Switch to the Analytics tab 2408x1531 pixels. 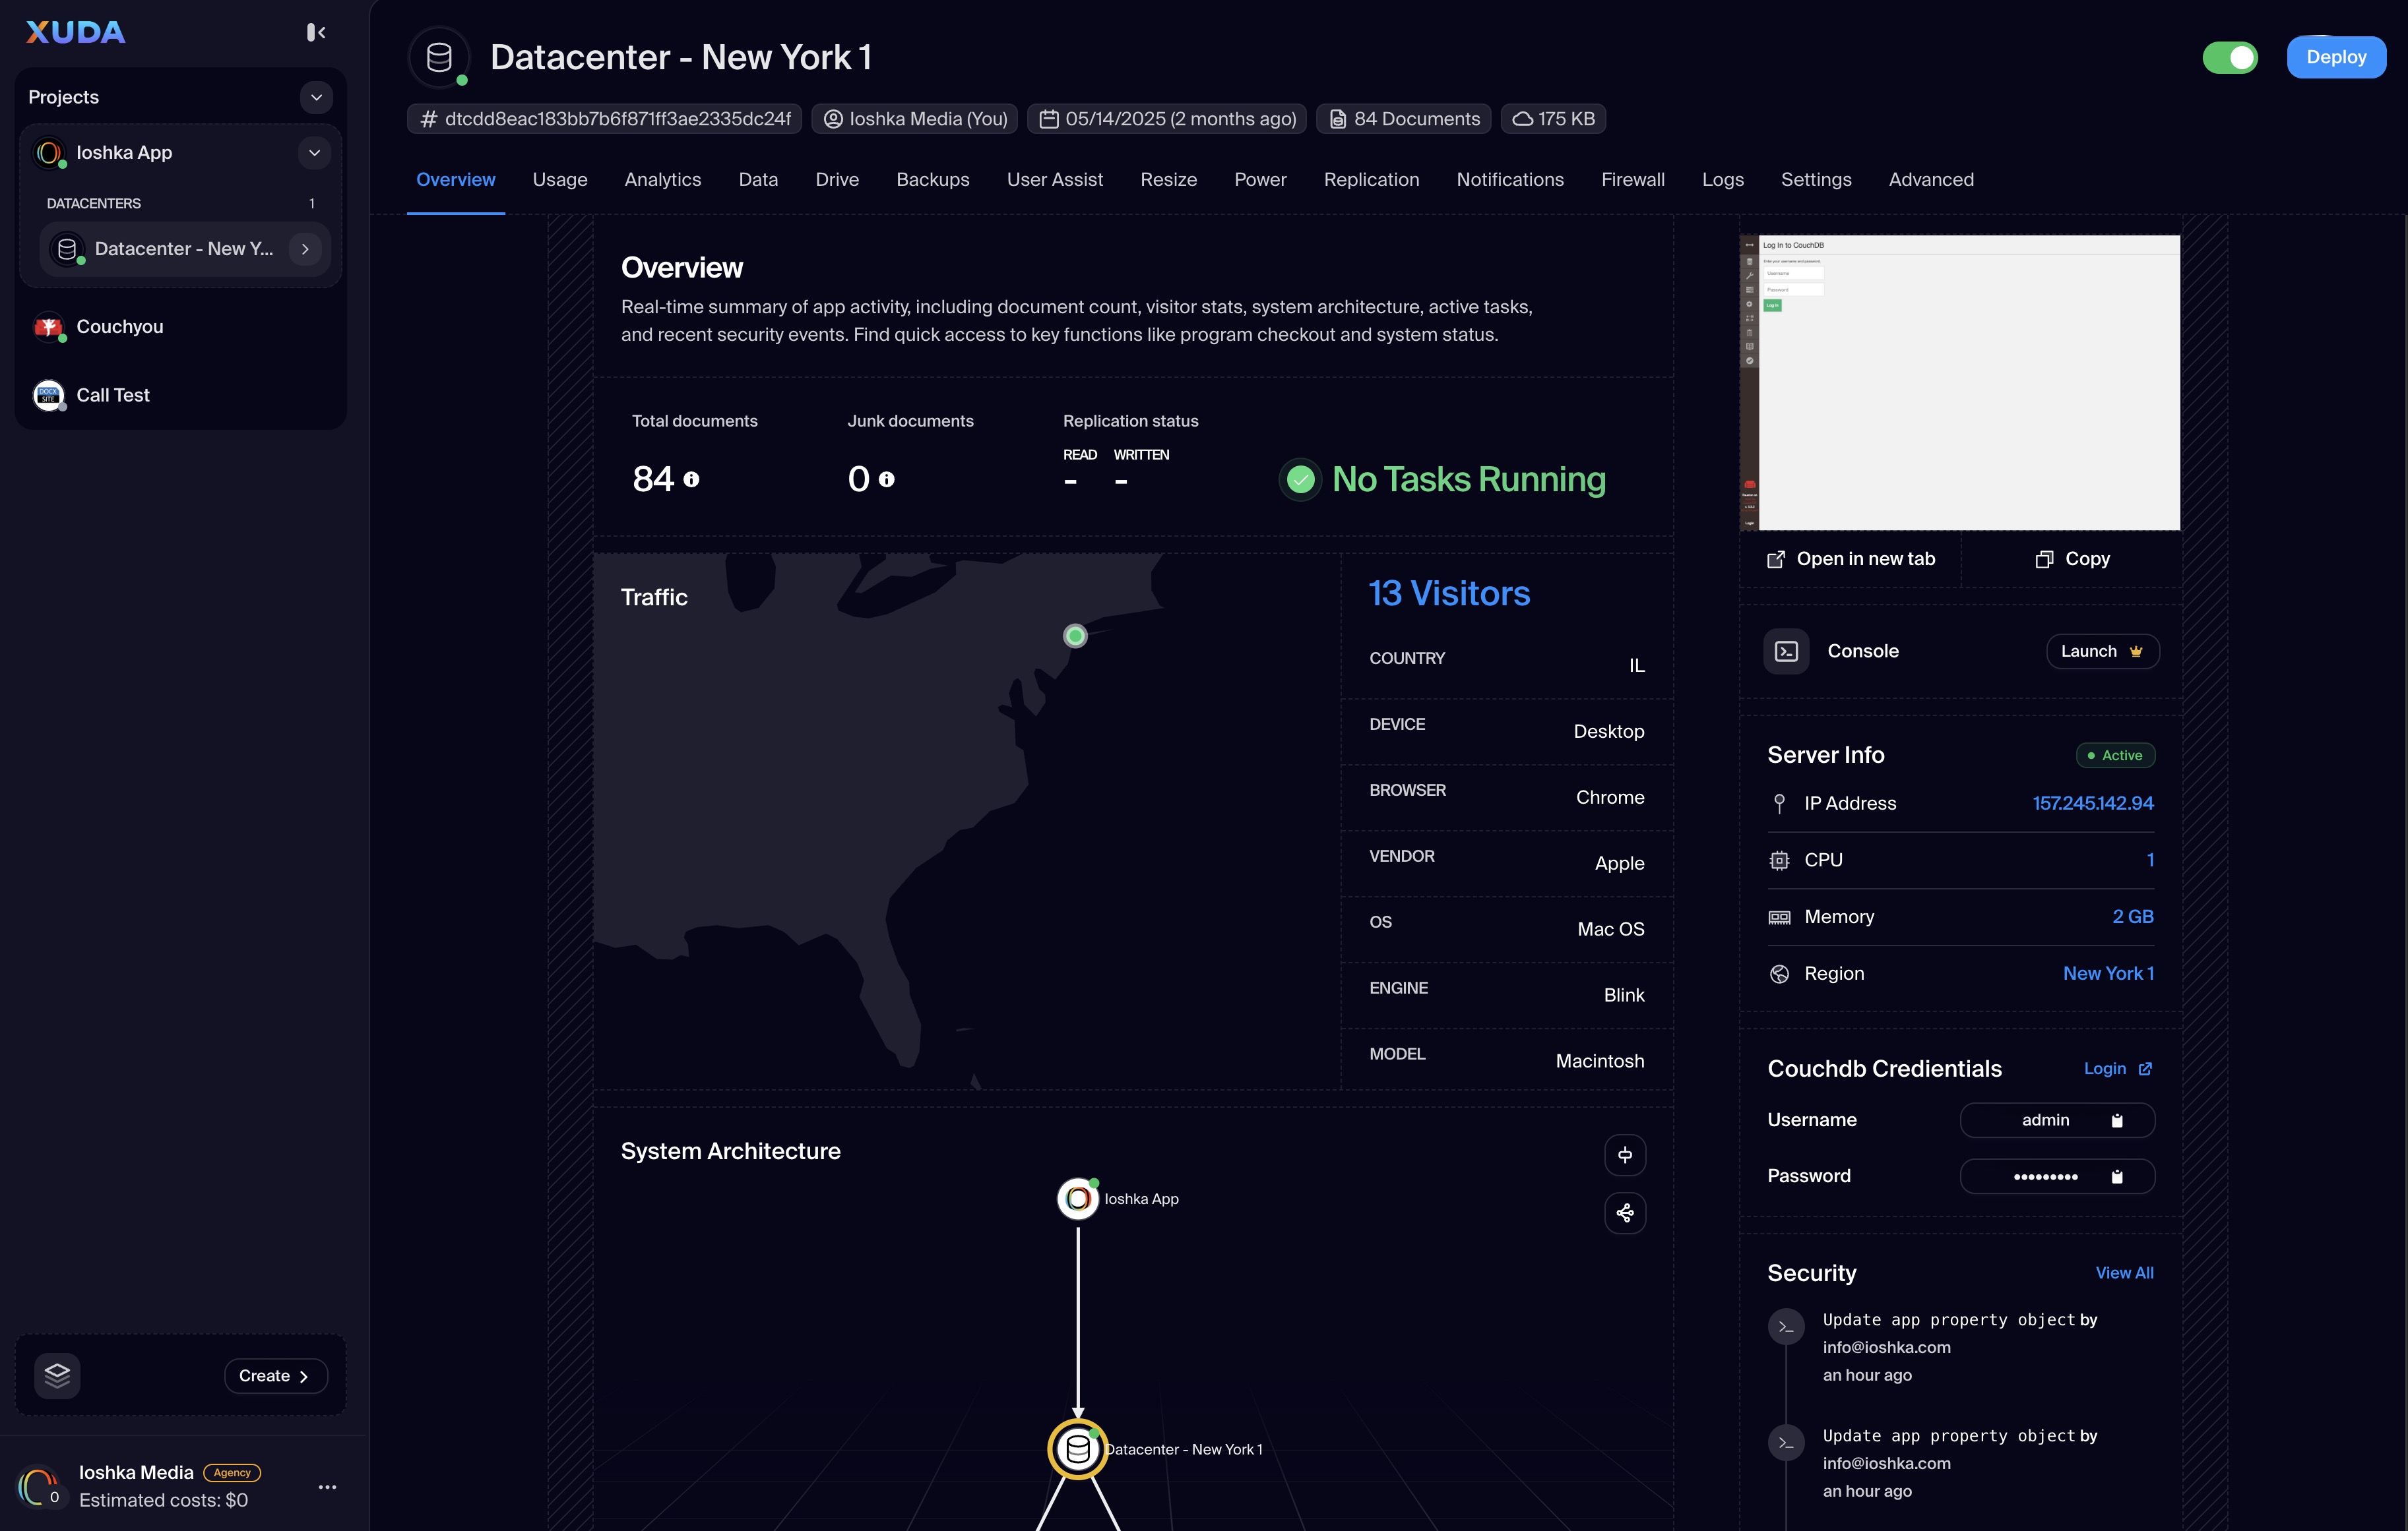(662, 180)
